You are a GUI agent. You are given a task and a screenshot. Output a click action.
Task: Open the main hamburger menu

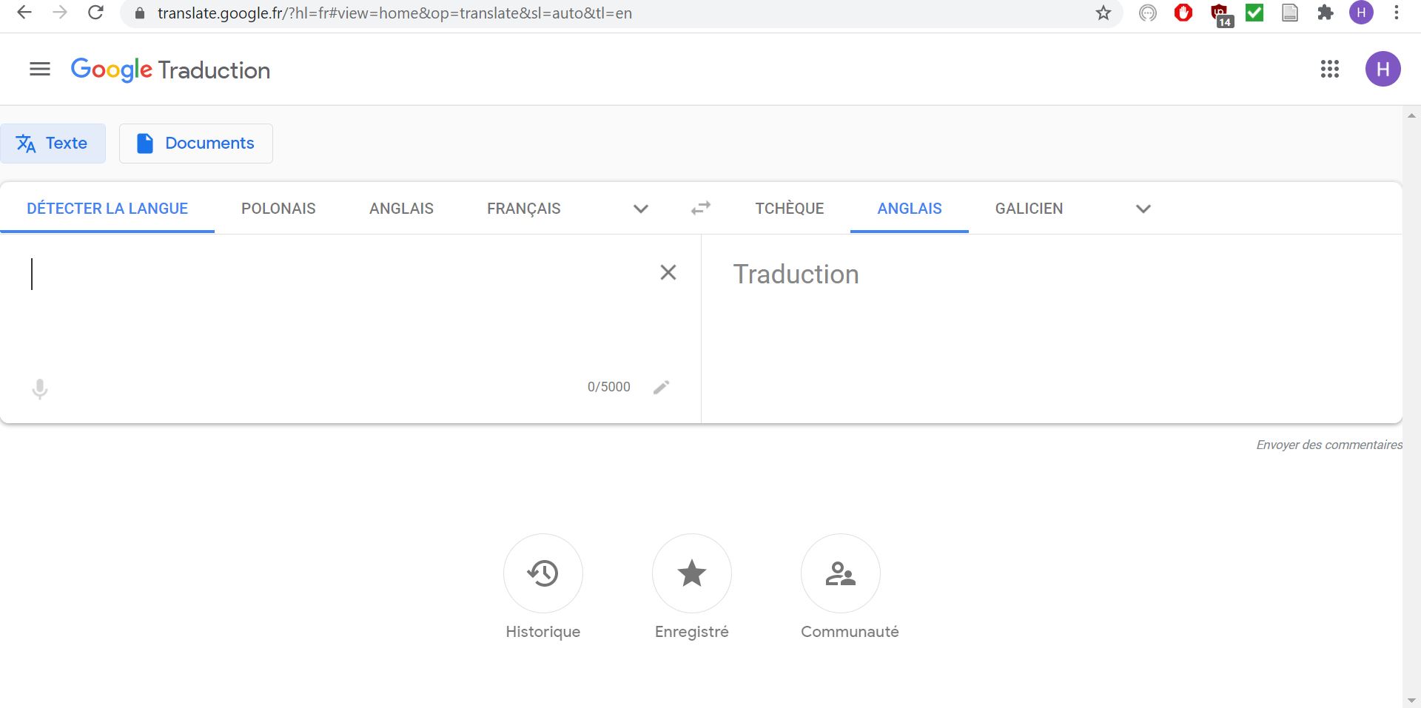40,70
